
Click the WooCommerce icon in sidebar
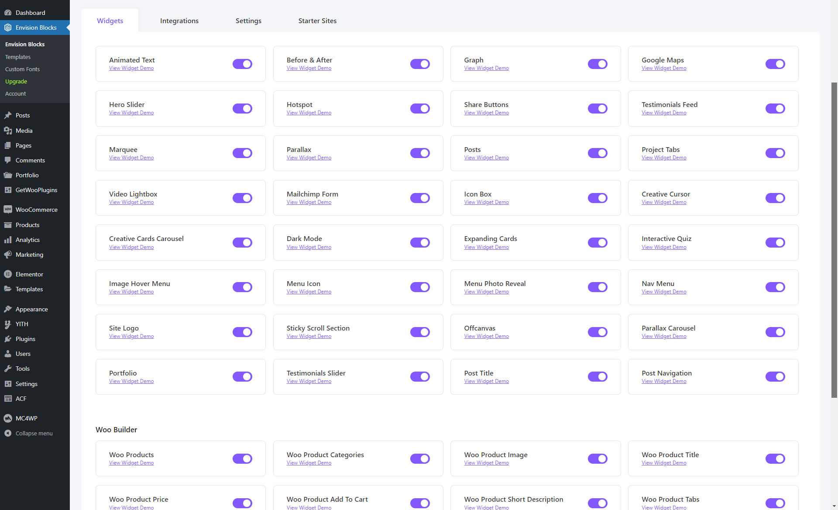coord(8,210)
